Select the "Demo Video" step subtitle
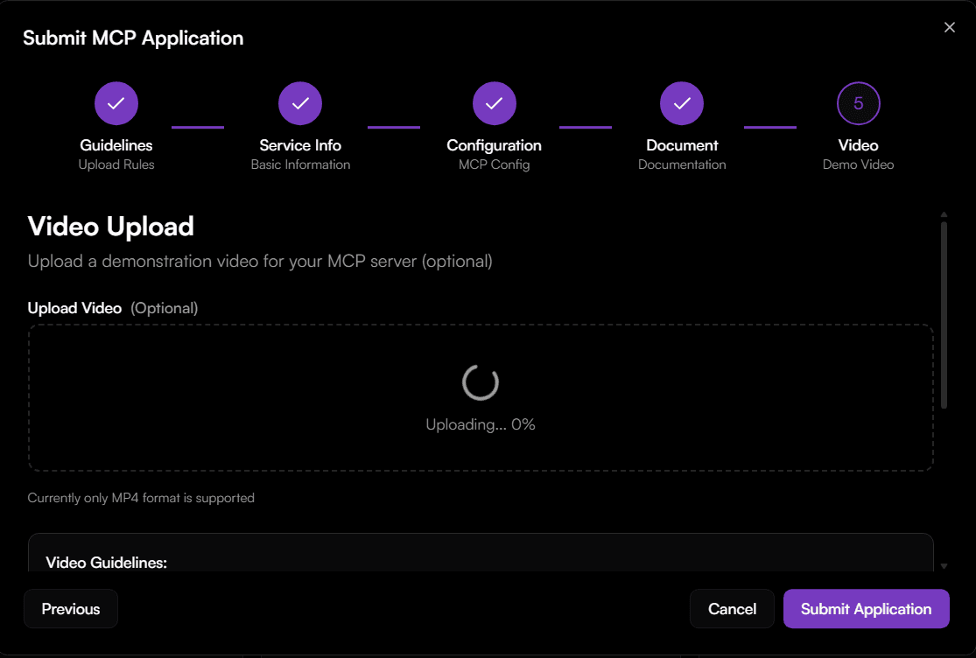 click(x=858, y=164)
